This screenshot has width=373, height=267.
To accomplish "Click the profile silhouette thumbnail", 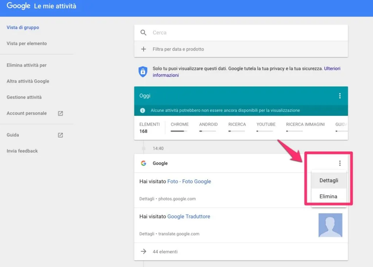I will pyautogui.click(x=330, y=225).
